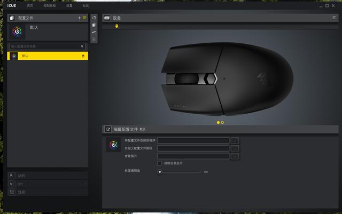Minimize the iCUE window
The image size is (342, 214).
pyautogui.click(x=321, y=6)
